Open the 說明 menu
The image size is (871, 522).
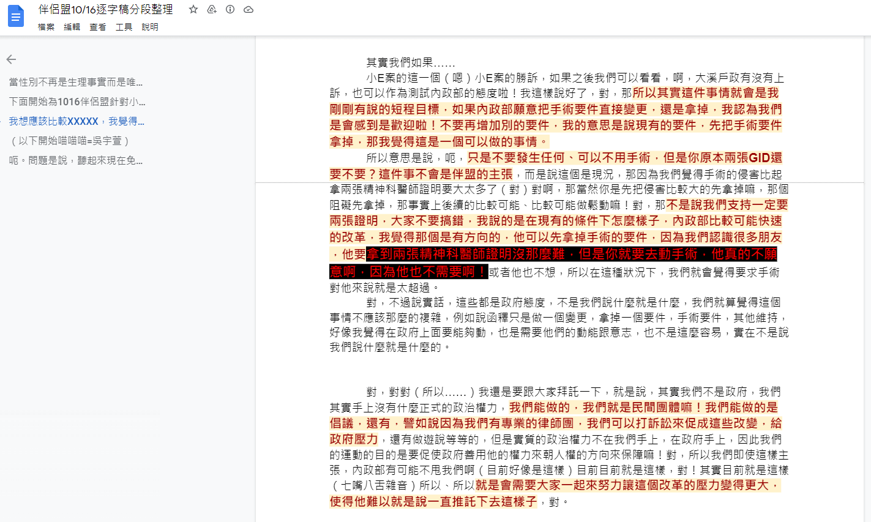click(150, 27)
